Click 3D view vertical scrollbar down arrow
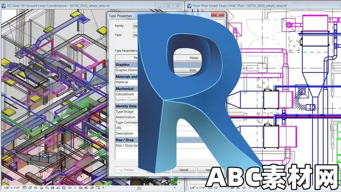This screenshot has height=192, width=341. pyautogui.click(x=180, y=183)
